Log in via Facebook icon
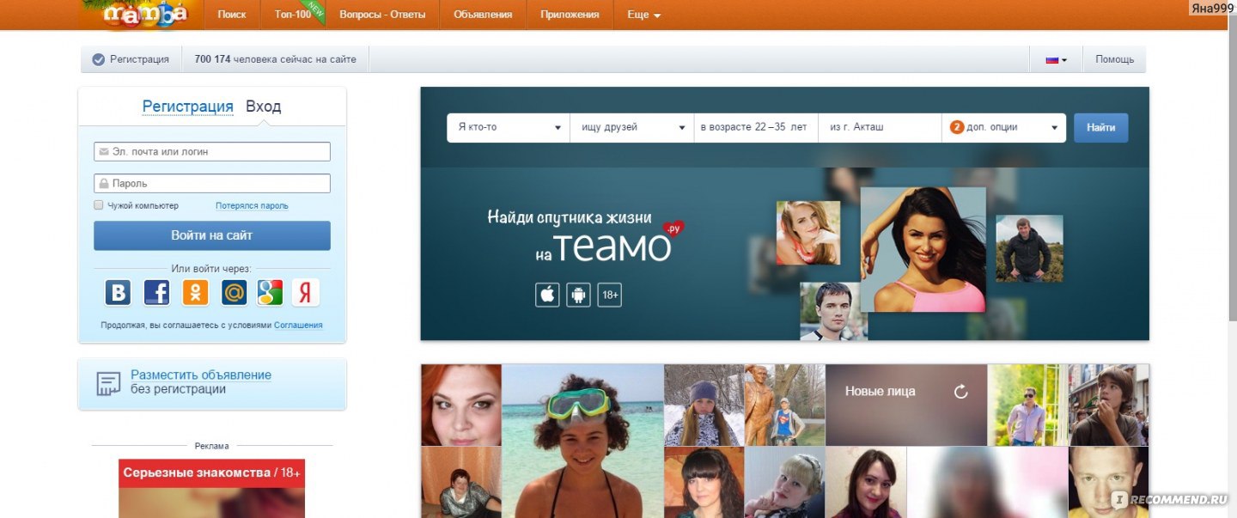 tap(156, 293)
